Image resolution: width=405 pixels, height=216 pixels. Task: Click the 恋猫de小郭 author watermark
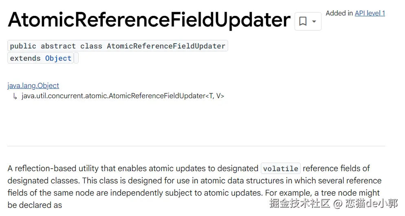tap(371, 203)
